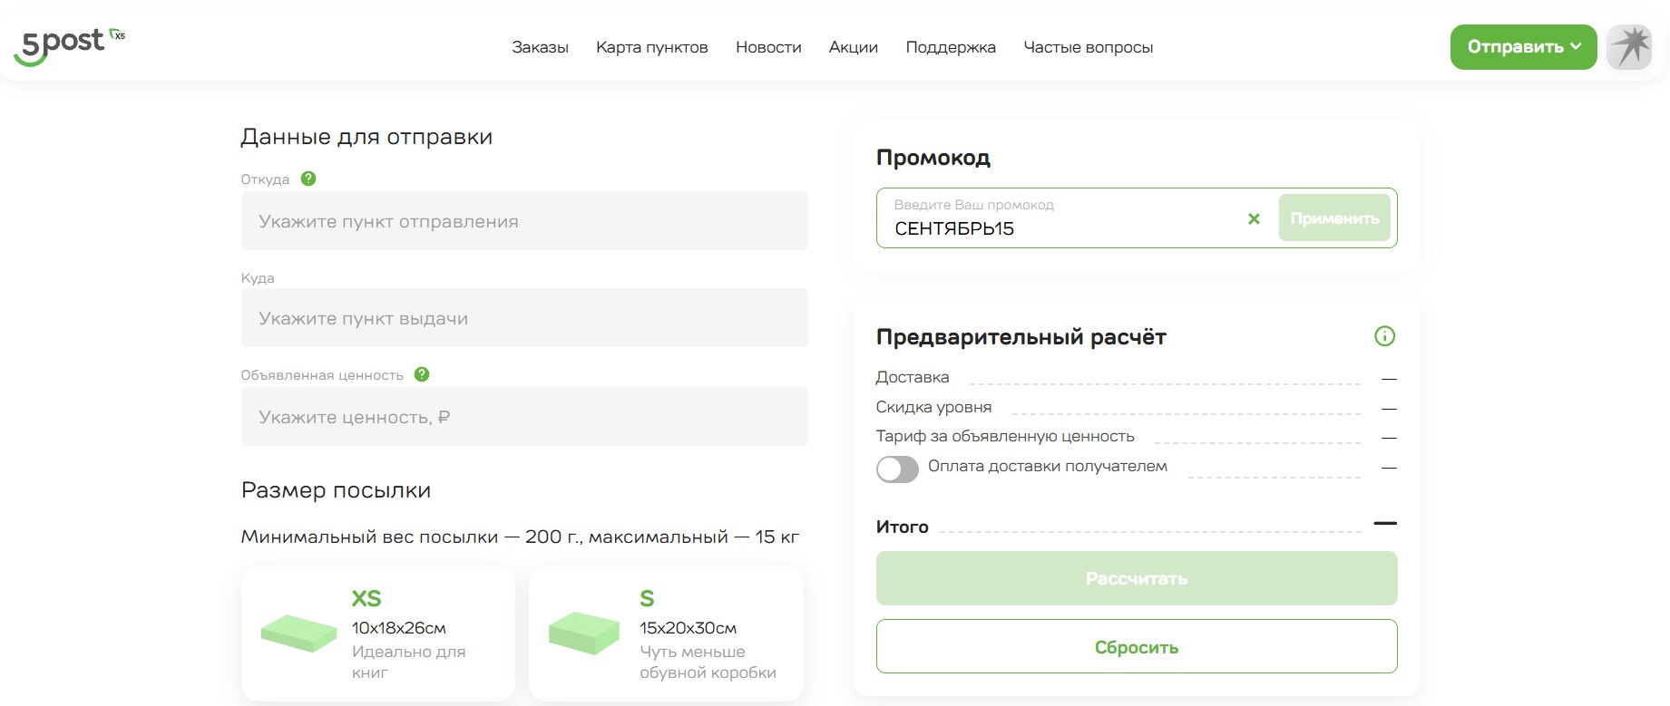Click the Промокод heading
This screenshot has height=706, width=1670.
point(933,158)
